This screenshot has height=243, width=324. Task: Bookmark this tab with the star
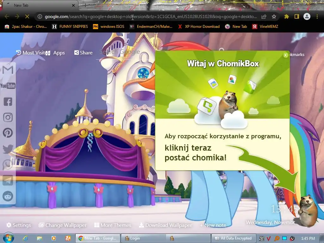click(x=274, y=16)
